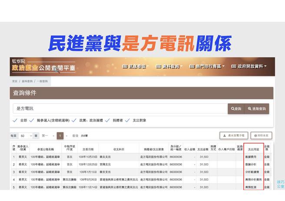Screen dimensions: 285x201
Task: Click the date cell 108年12月25日
Action: [x=88, y=165]
